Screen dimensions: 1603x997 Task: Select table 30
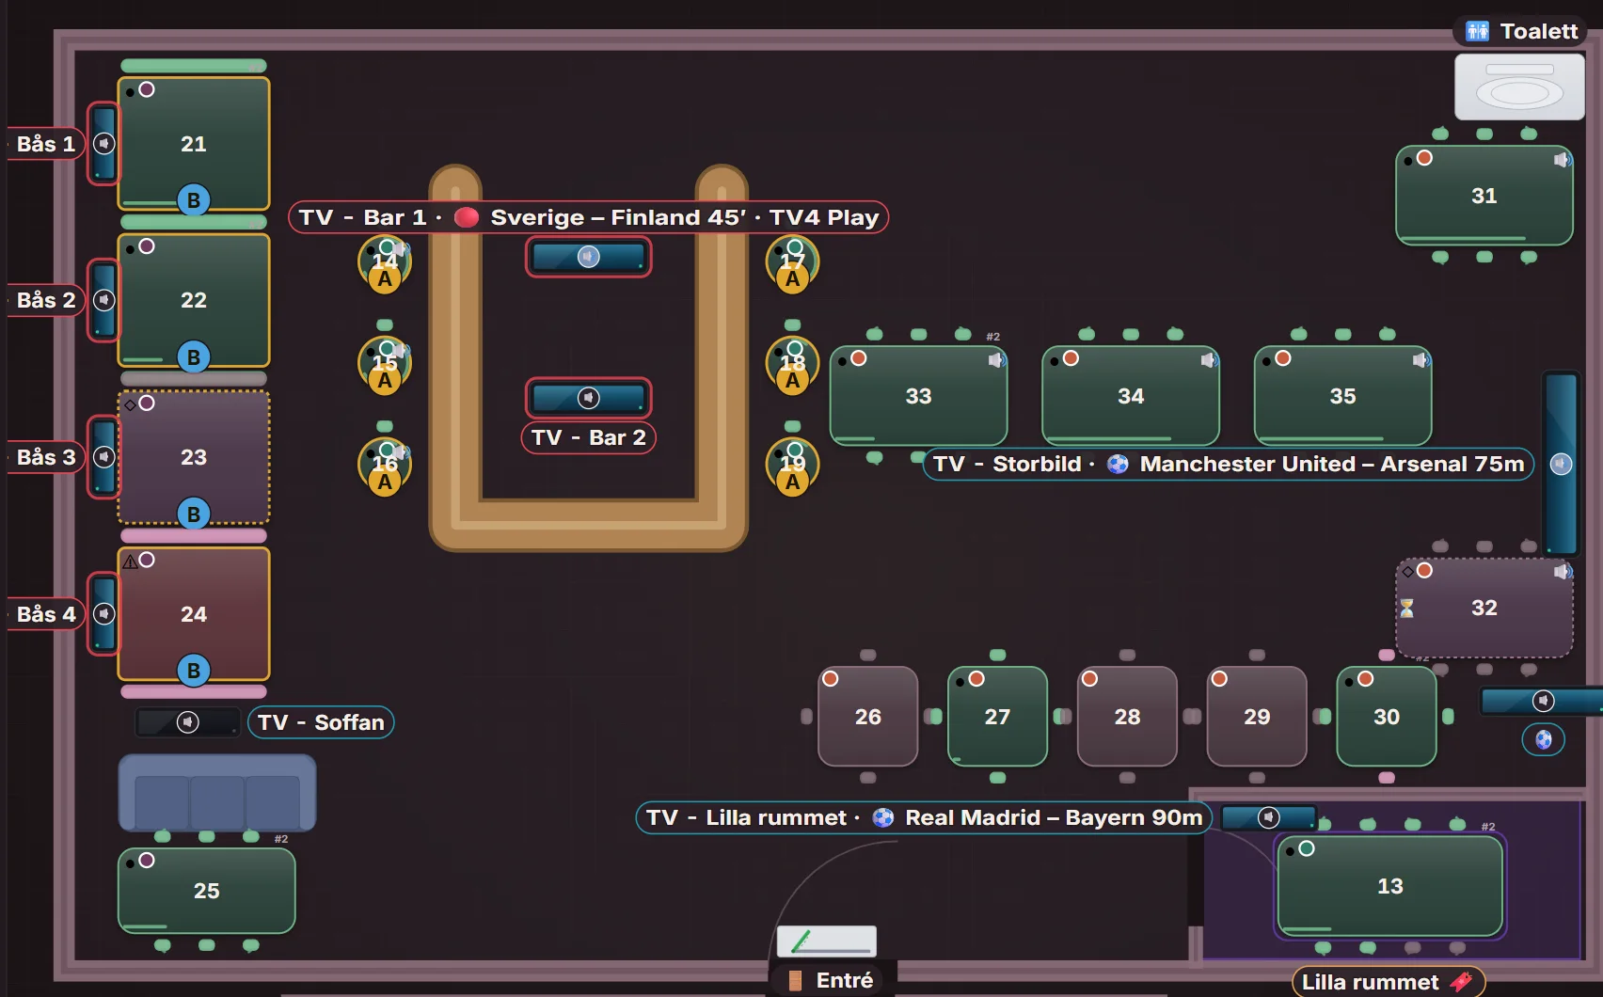coord(1387,717)
